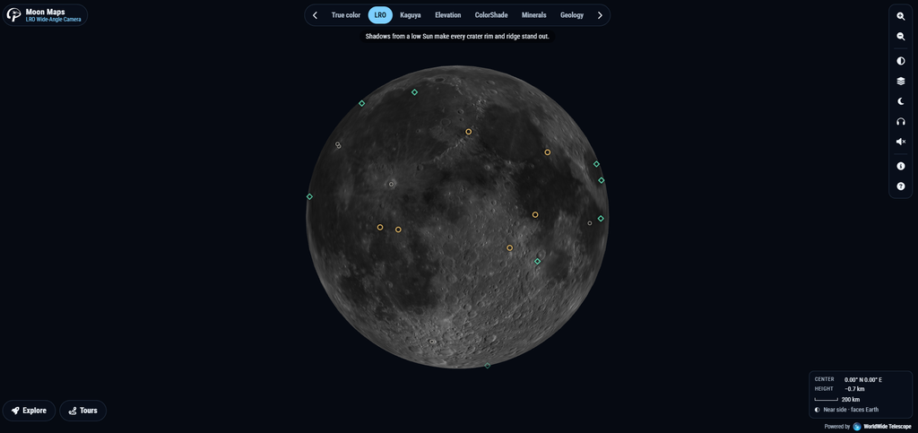Select the upper-right orange circle marker
This screenshot has width=918, height=433.
point(548,152)
